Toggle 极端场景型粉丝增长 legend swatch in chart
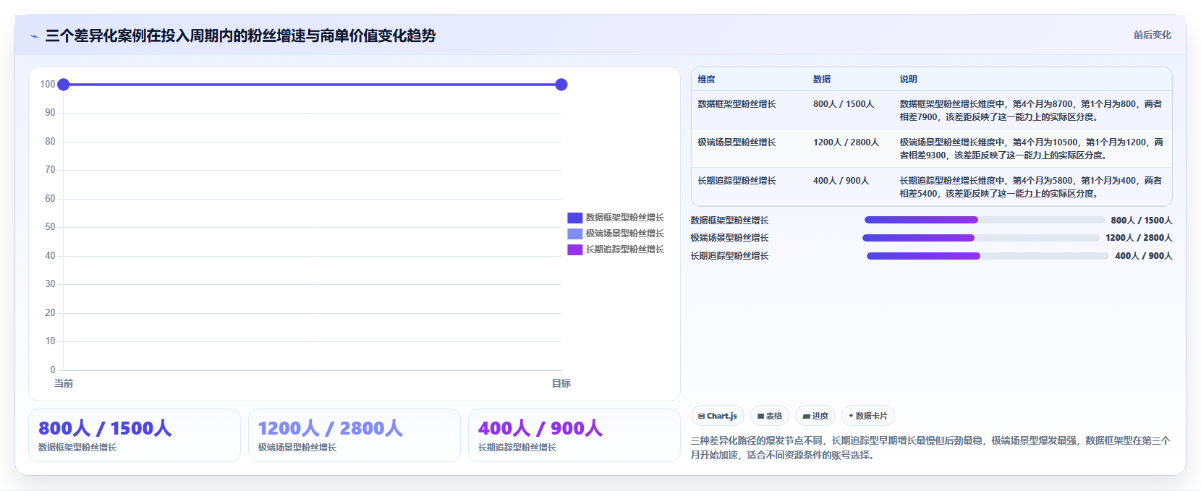Screen dimensions: 1201x491 tap(575, 234)
